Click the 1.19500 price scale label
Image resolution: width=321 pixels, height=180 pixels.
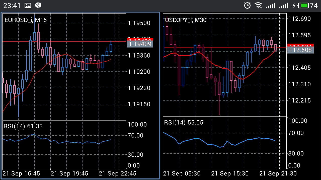(139, 23)
